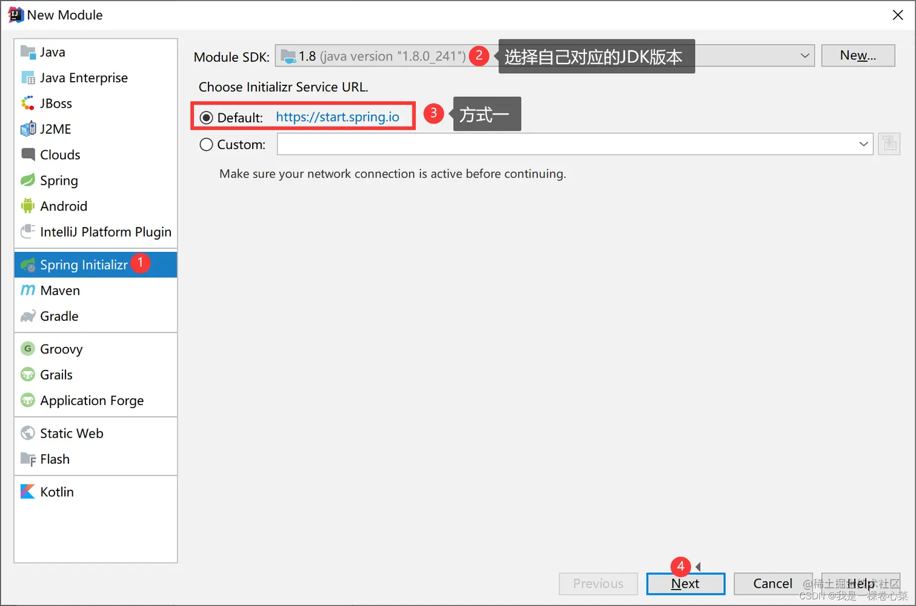The width and height of the screenshot is (916, 606).
Task: Select Spring Initializr in module list
Action: coord(96,265)
